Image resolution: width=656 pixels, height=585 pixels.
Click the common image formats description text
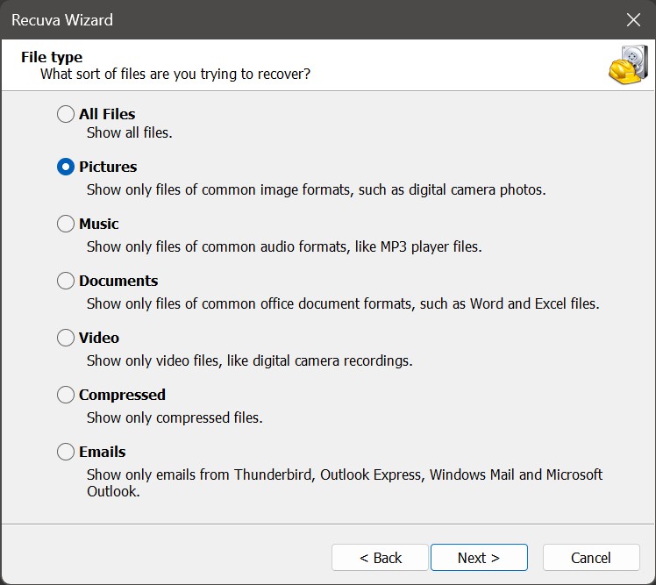(316, 189)
